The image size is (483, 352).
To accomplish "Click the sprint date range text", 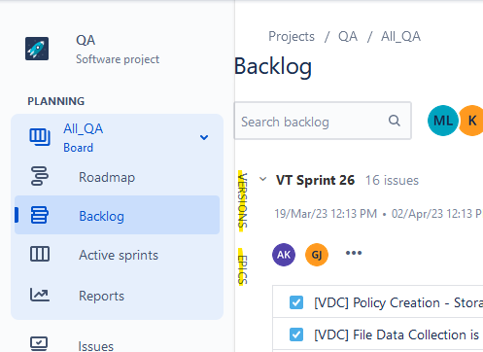I will click(x=378, y=214).
